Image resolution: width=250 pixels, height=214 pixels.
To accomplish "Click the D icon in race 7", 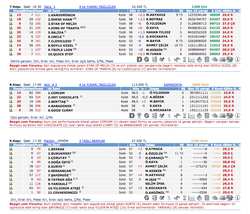I will click(139, 59).
